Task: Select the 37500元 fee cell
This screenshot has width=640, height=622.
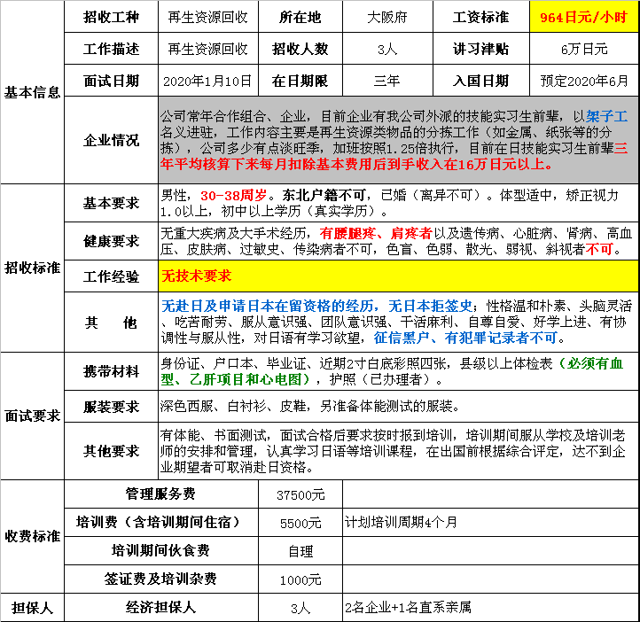Action: [x=300, y=494]
